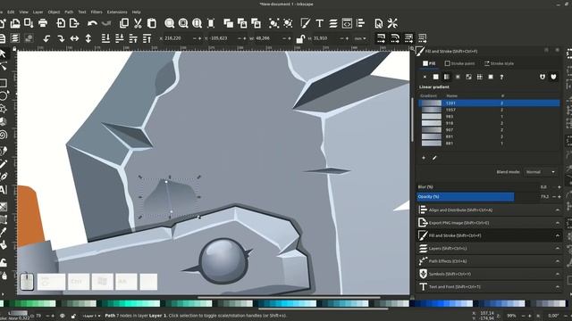The image size is (572, 321).
Task: Toggle move patterns with object
Action: pos(423,38)
